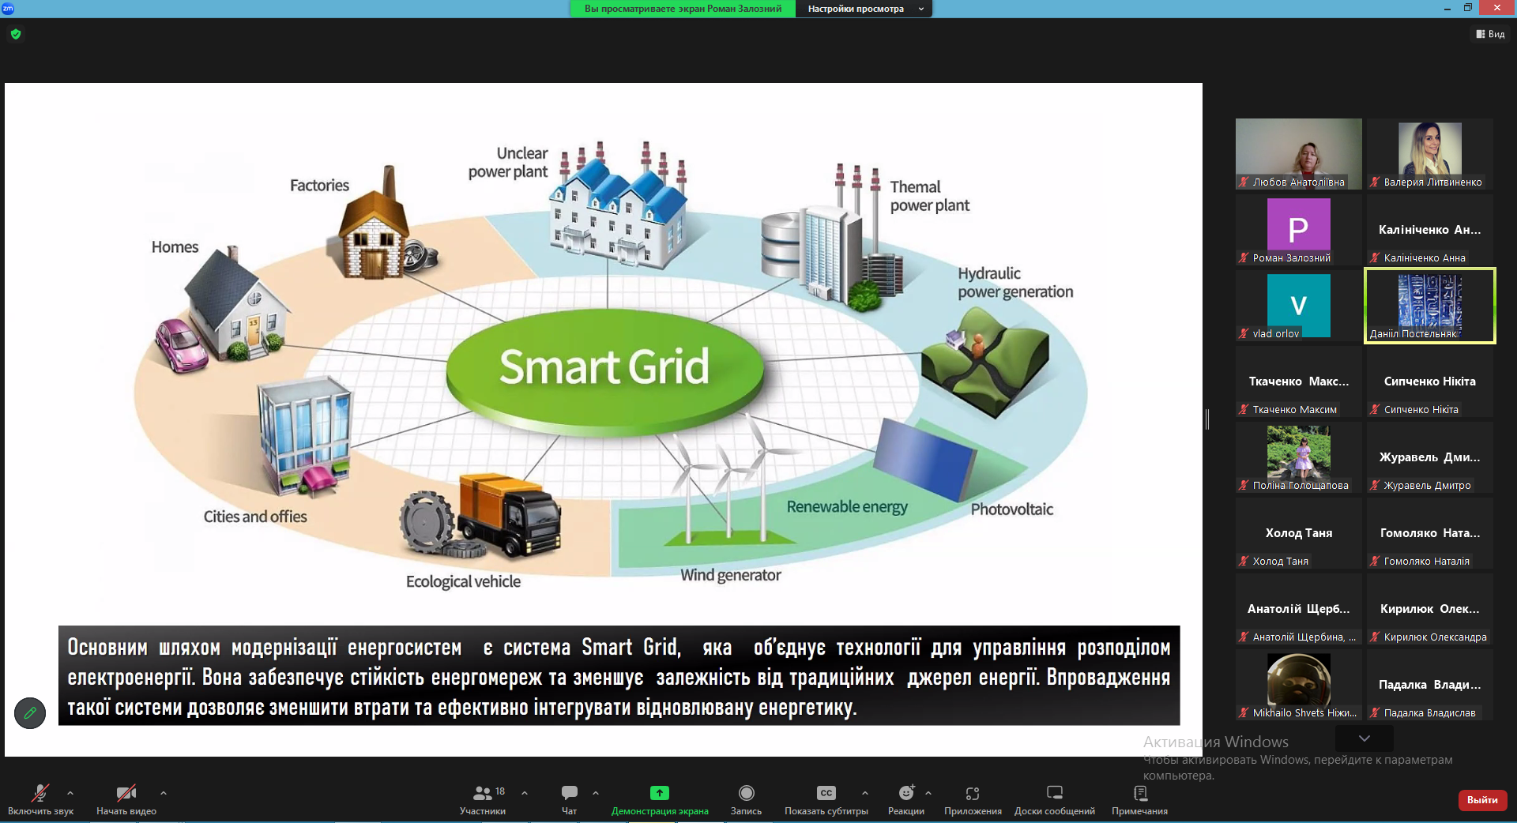Select Любов Анатоліївна video thumbnail
Image resolution: width=1517 pixels, height=823 pixels.
[1299, 154]
